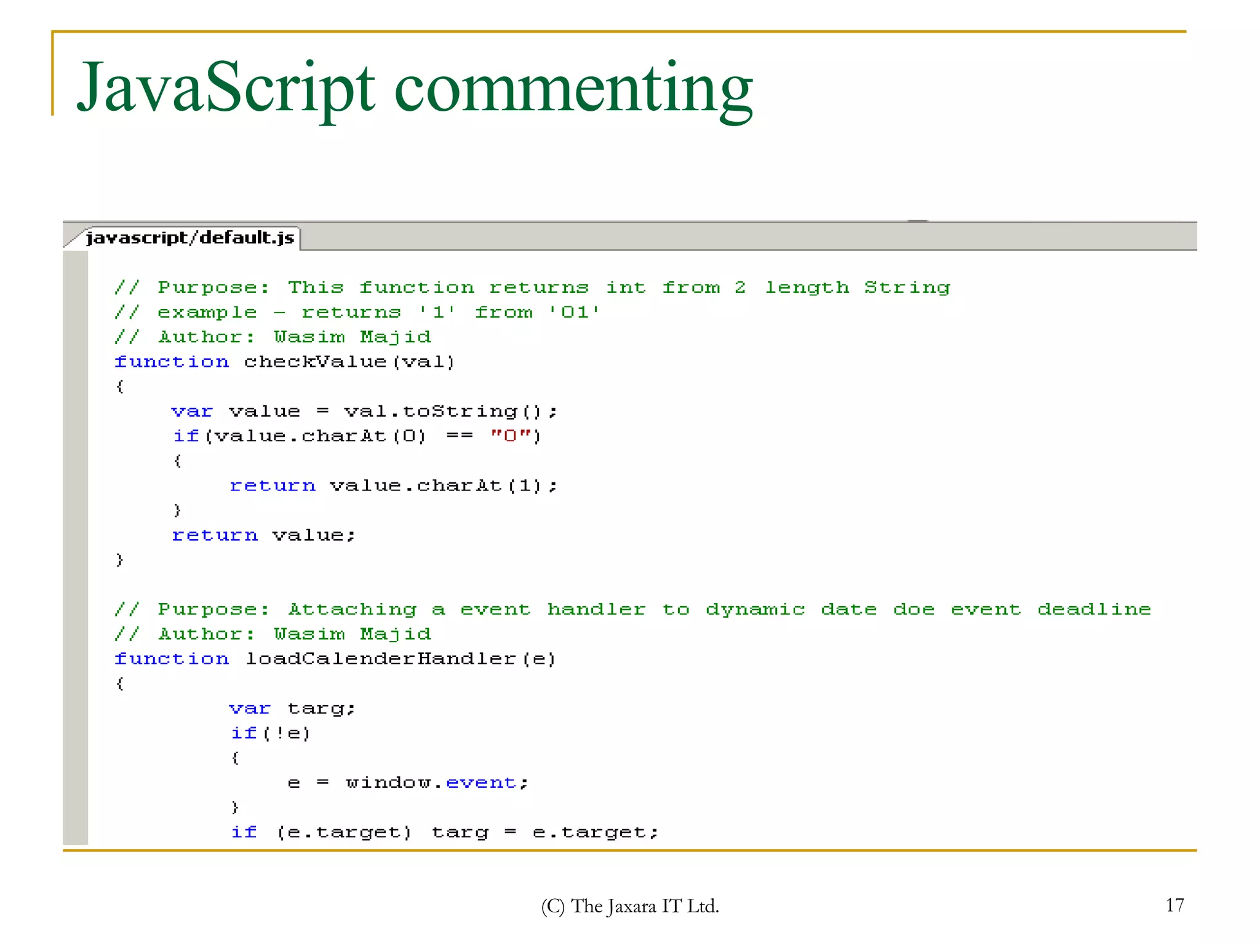Click the line 'e = window.event;'
This screenshot has height=945, width=1260.
408,783
